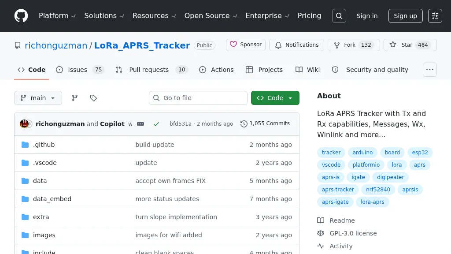Viewport: 451px width, 254px height.
Task: Expand the Open Source menu
Action: (211, 16)
